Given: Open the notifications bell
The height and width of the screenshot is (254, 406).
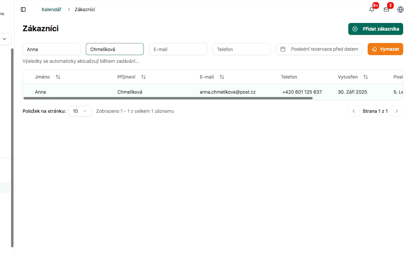Looking at the screenshot, I should coord(372,9).
